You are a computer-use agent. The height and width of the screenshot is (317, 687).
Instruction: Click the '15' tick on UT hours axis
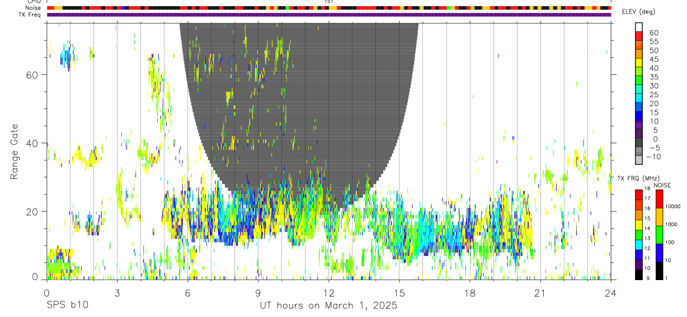[x=399, y=292]
